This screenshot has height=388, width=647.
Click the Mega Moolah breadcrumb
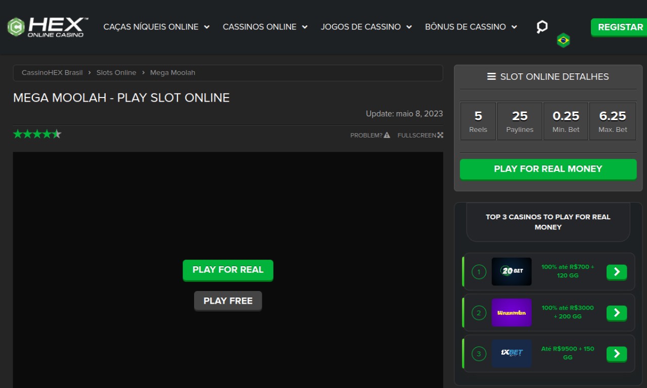172,73
